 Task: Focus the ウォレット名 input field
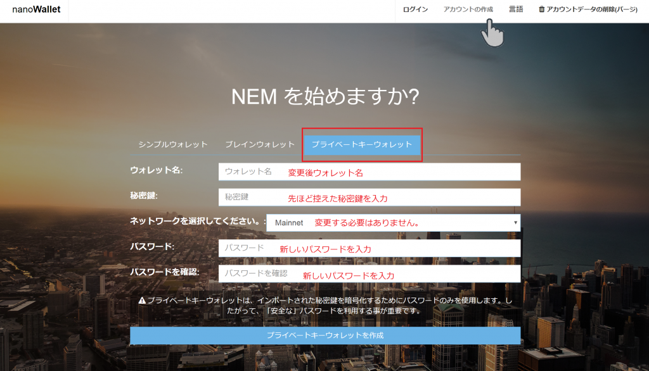(369, 172)
